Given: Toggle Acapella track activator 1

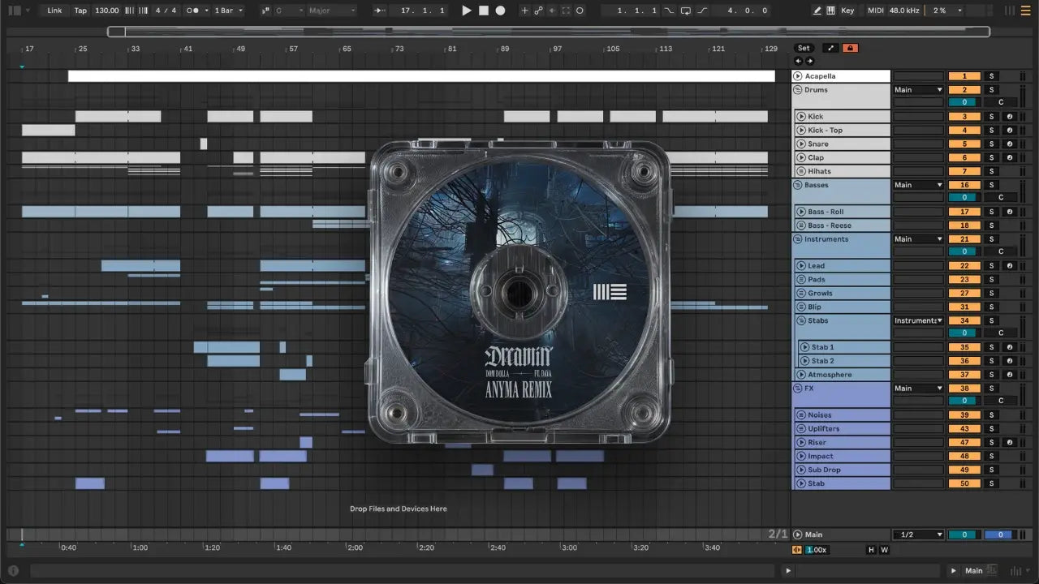Looking at the screenshot, I should point(964,76).
